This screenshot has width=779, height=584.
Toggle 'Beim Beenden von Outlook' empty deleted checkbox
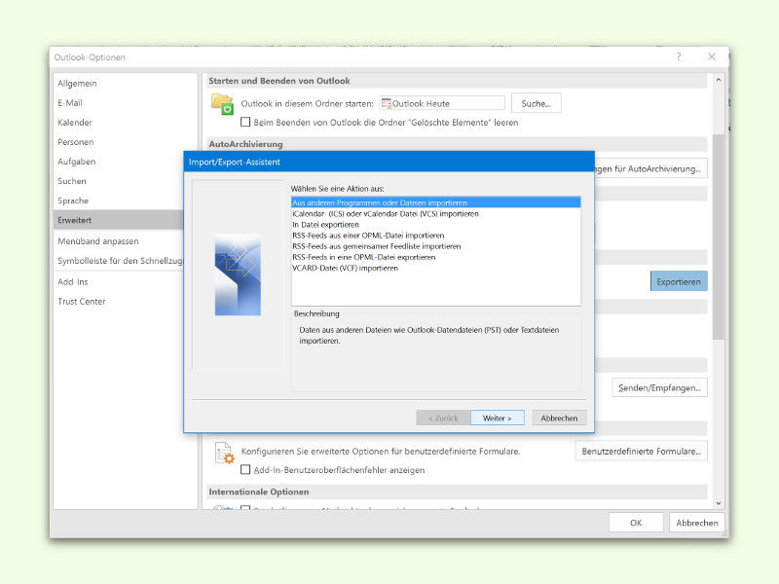tap(245, 122)
